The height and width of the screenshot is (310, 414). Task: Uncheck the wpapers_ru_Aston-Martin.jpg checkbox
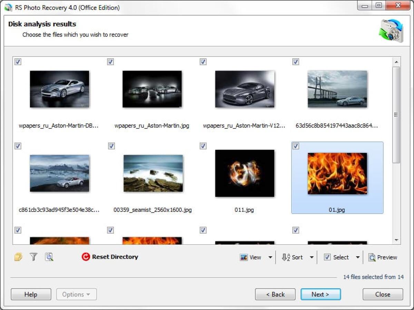pos(110,62)
